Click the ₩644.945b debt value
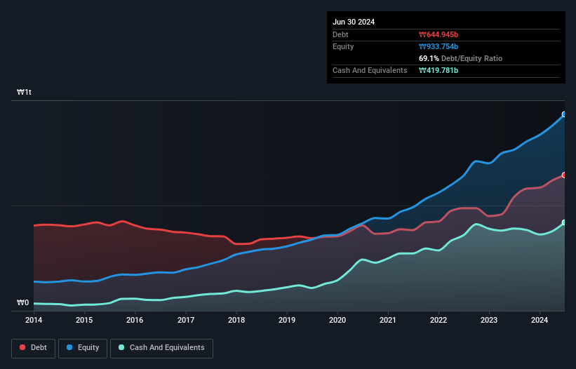Viewport: 576px width, 369px height. click(438, 34)
